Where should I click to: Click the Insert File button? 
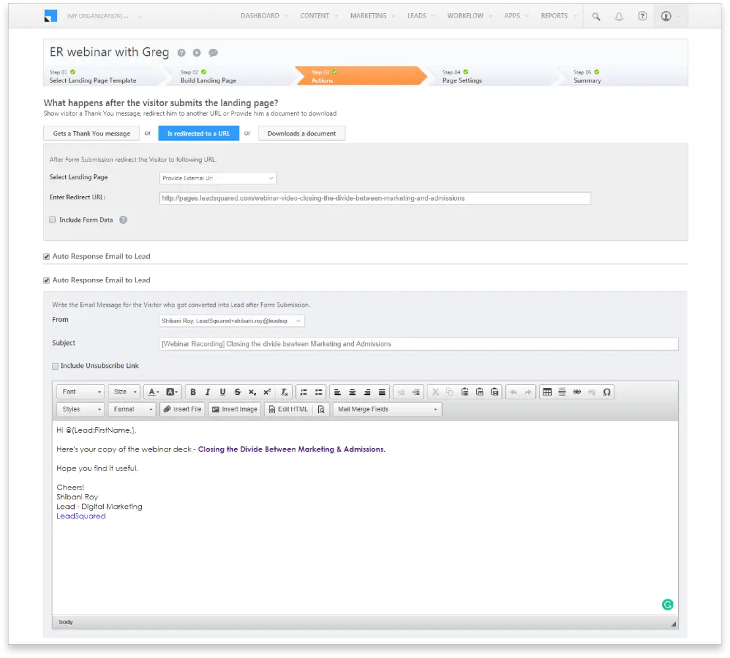(x=183, y=409)
